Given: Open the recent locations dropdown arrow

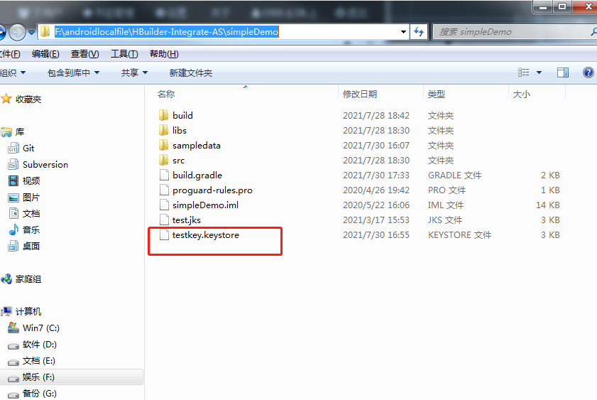Looking at the screenshot, I should [x=32, y=33].
